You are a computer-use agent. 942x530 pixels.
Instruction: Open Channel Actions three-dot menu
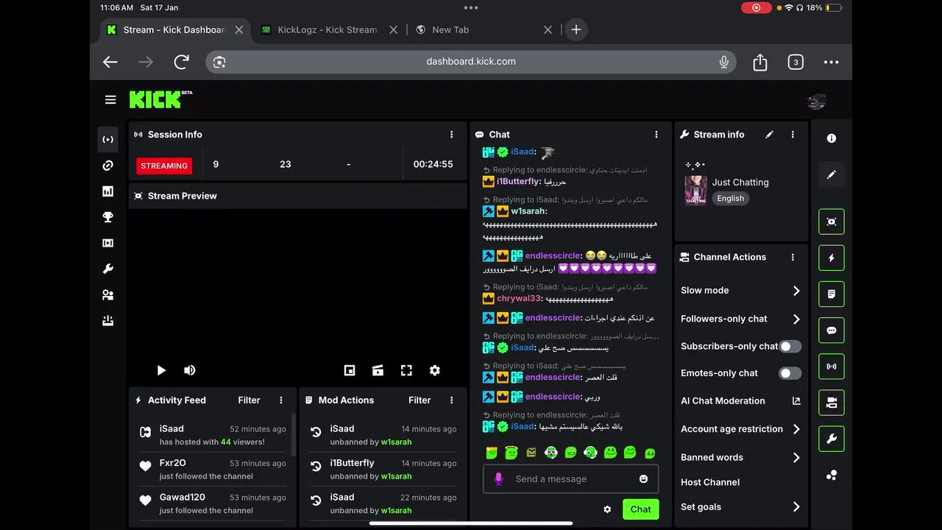793,257
